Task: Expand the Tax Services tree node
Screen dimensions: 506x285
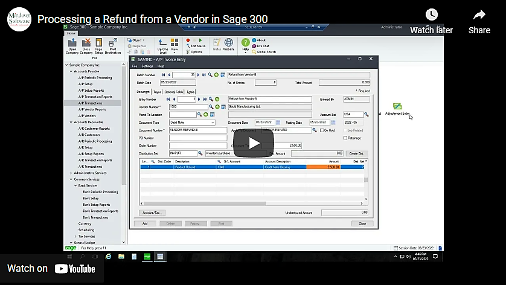Action: pyautogui.click(x=75, y=236)
